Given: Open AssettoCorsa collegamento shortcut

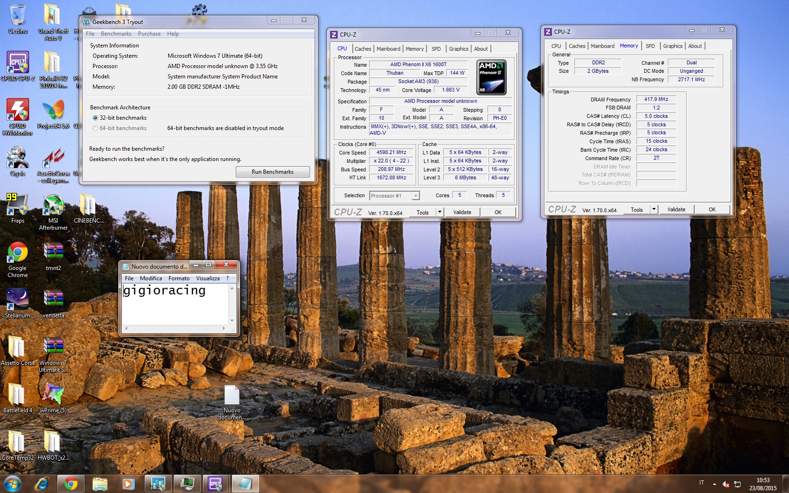Looking at the screenshot, I should coord(53,164).
